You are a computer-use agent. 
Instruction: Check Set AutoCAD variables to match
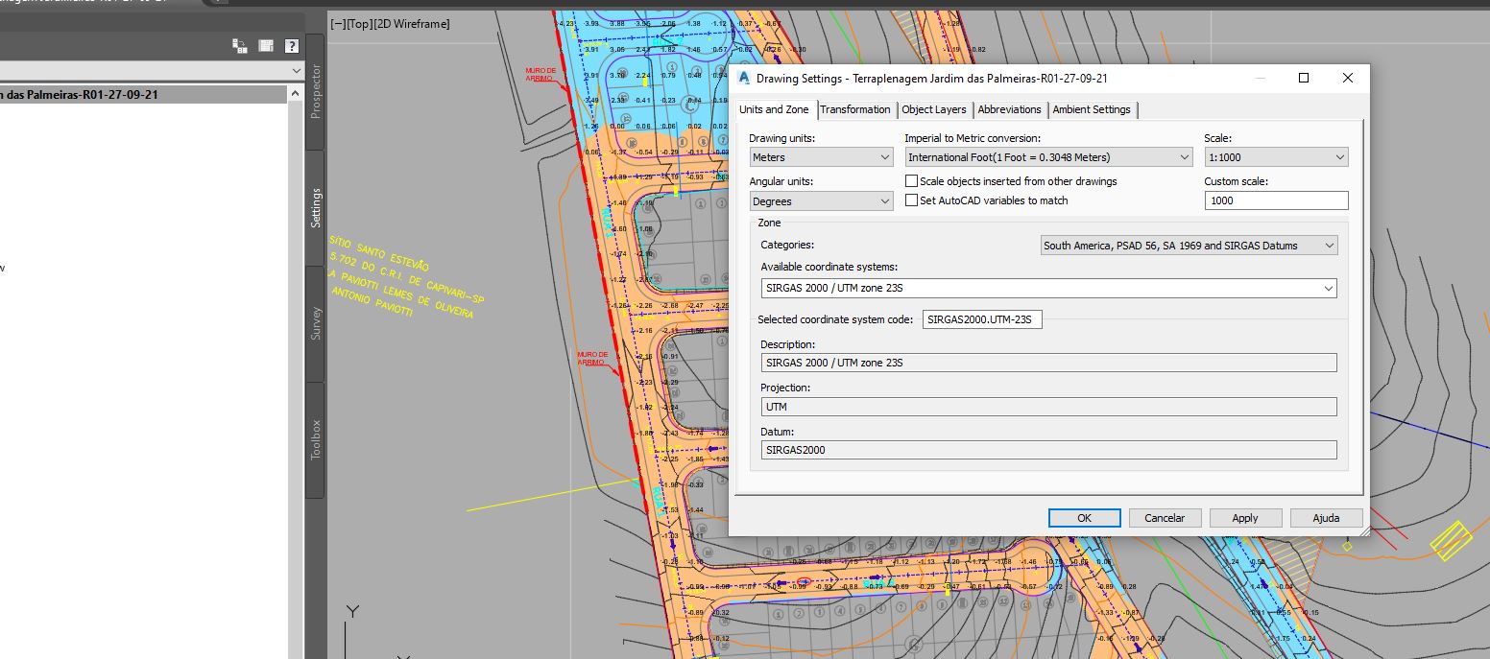point(911,200)
